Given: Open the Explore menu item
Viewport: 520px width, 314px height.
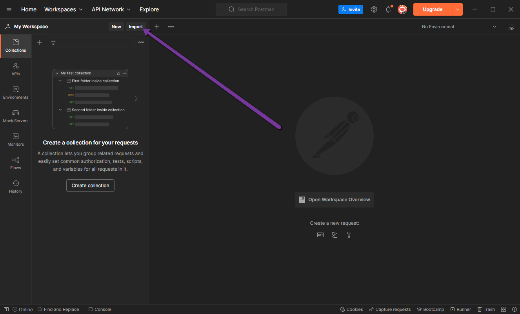Looking at the screenshot, I should tap(149, 9).
